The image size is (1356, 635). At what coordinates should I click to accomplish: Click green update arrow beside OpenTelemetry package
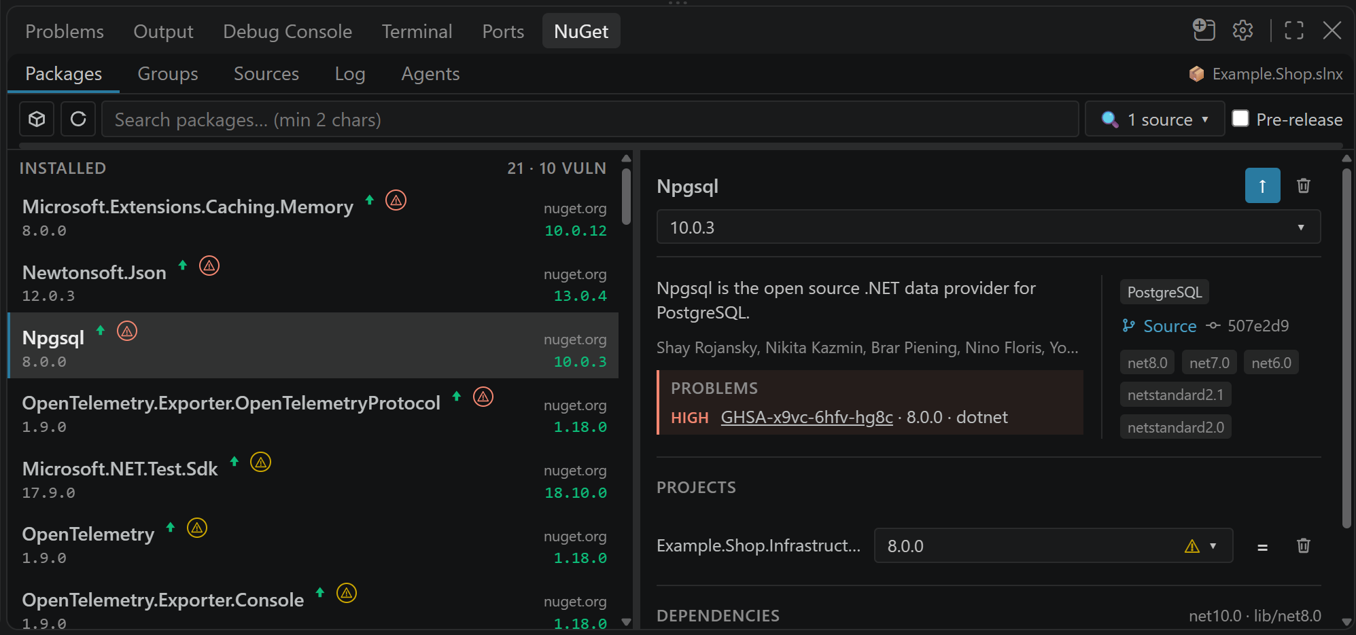171,527
